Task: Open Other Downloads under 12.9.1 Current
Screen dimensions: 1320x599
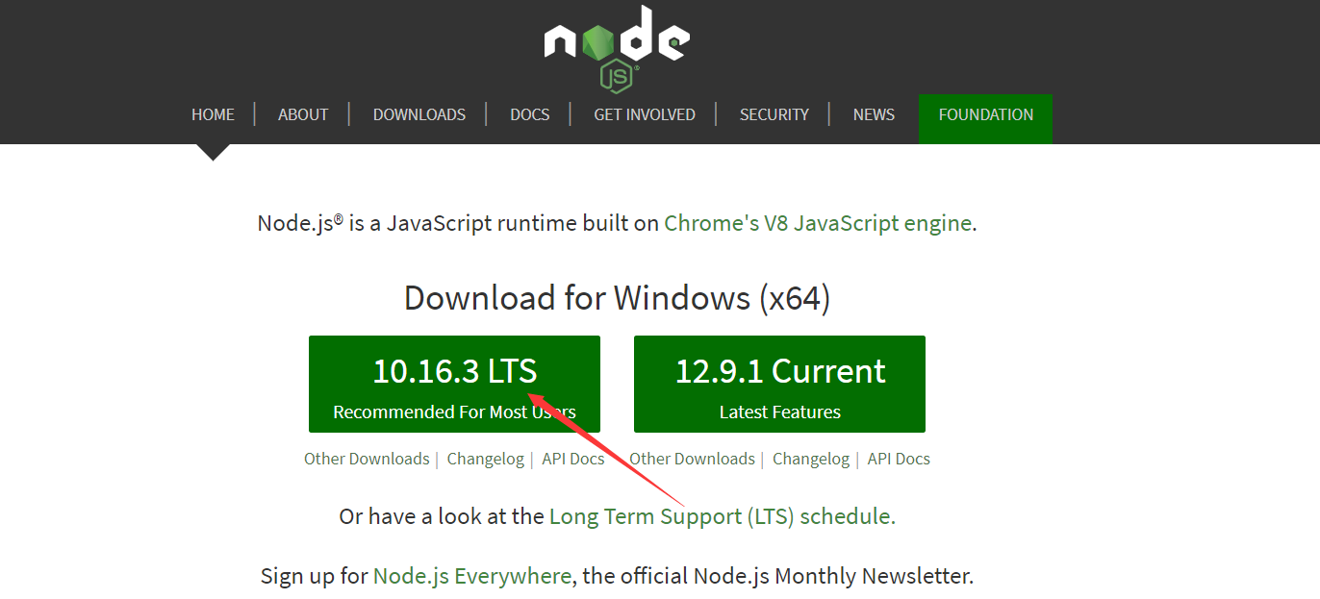Action: pyautogui.click(x=692, y=459)
